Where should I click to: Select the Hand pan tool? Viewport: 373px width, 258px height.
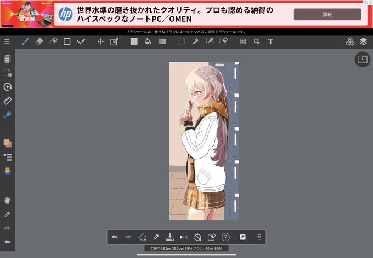[x=7, y=201]
